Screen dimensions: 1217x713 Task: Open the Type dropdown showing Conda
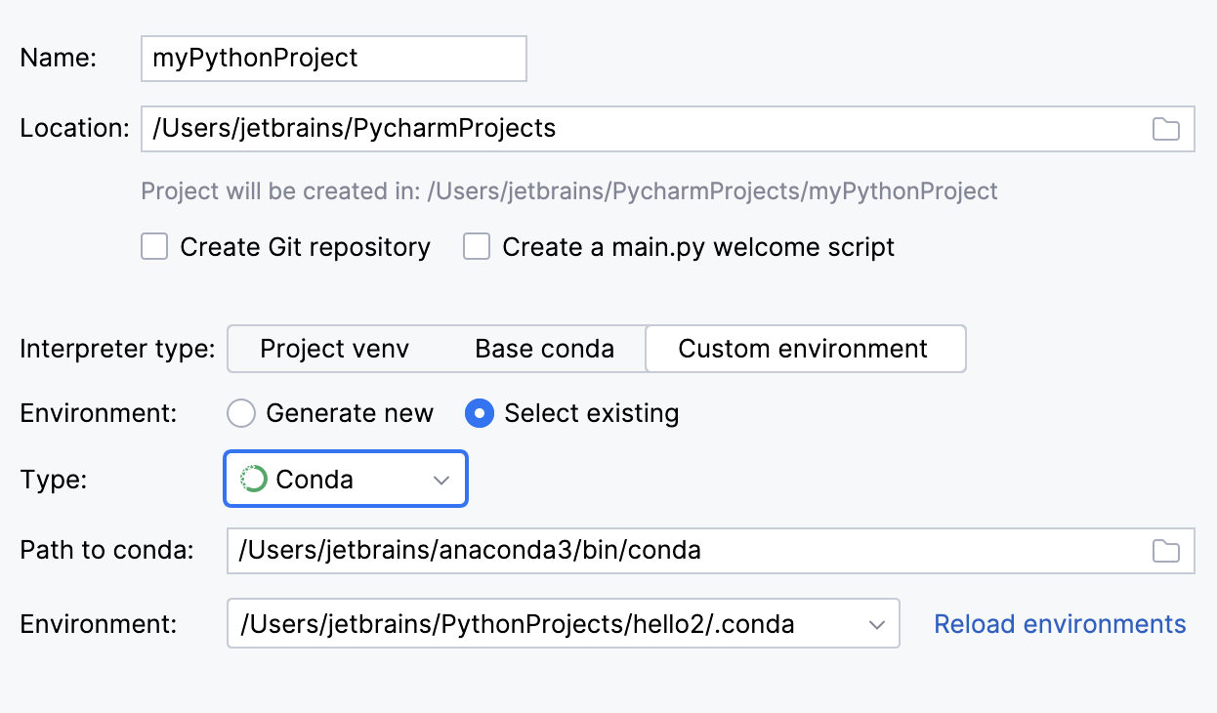click(345, 479)
